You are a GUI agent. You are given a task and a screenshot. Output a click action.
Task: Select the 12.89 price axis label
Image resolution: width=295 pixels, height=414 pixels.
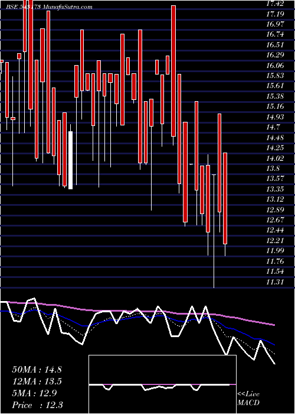pyautogui.click(x=275, y=209)
